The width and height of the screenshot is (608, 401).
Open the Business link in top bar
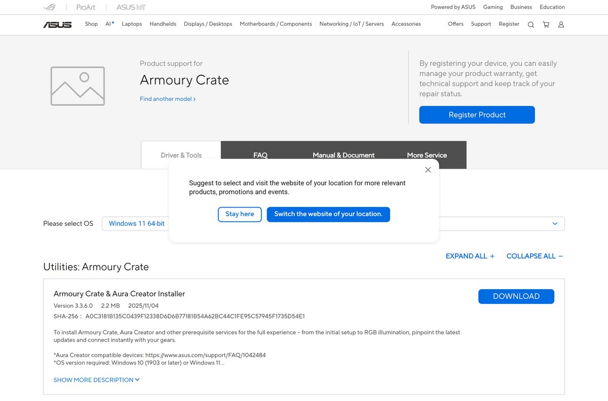521,7
